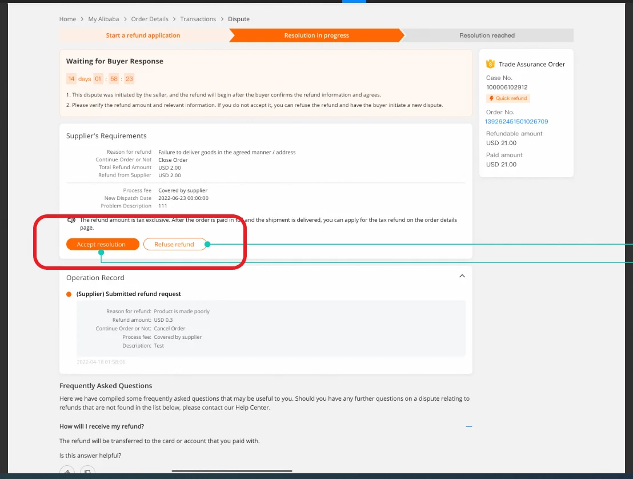The height and width of the screenshot is (479, 633).
Task: Navigate to Order Details breadcrumb
Action: click(149, 19)
